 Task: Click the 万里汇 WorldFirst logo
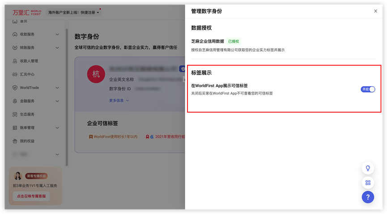pyautogui.click(x=27, y=13)
